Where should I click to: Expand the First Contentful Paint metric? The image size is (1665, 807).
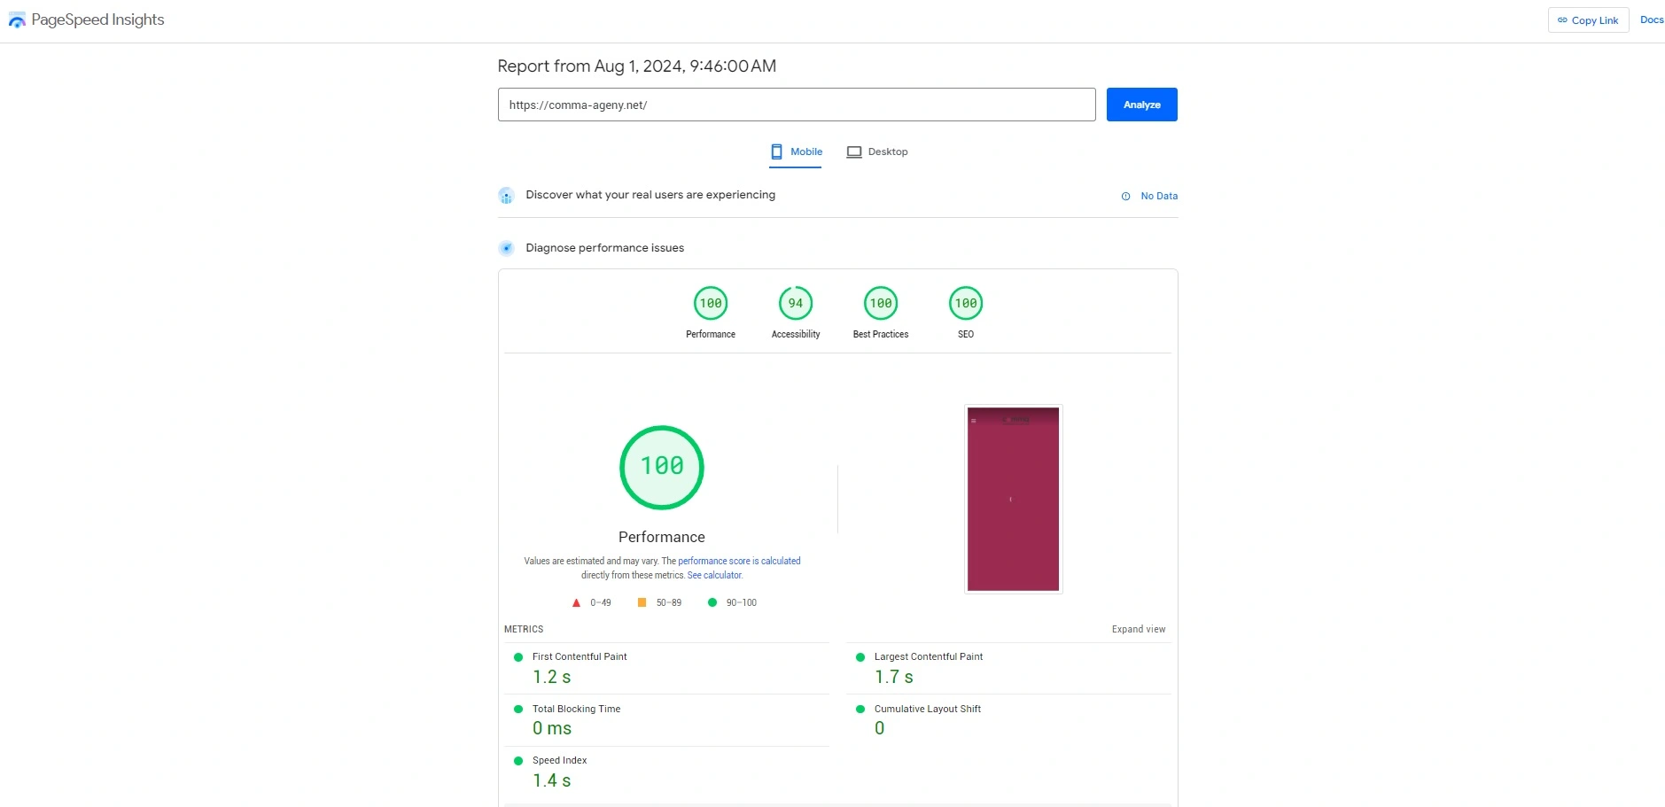[x=579, y=657]
